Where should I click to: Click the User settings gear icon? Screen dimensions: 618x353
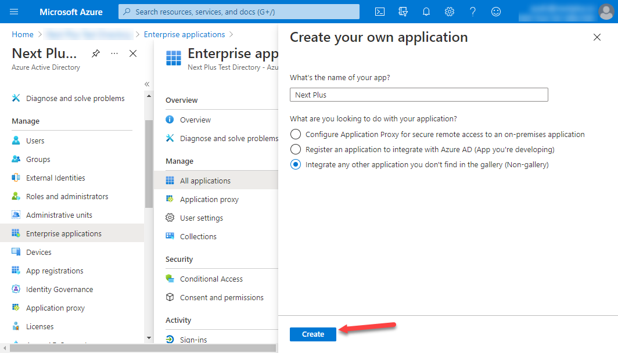(x=170, y=218)
